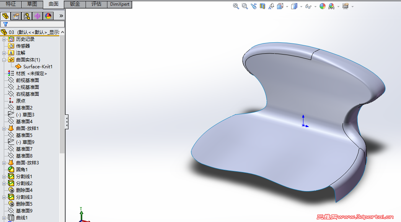Click the Previous View icon
This screenshot has width=401, height=222.
[253, 6]
